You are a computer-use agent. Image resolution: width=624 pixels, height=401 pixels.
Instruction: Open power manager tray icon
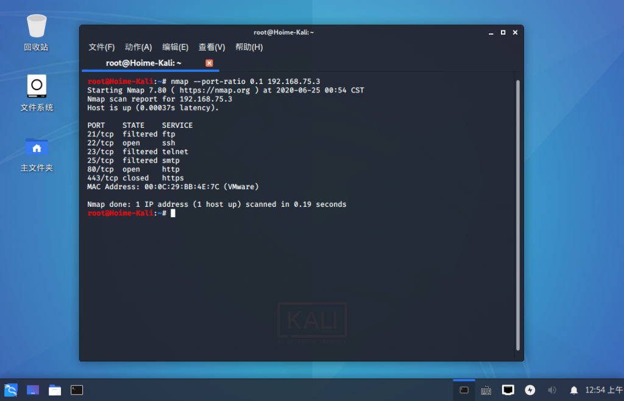pos(530,390)
